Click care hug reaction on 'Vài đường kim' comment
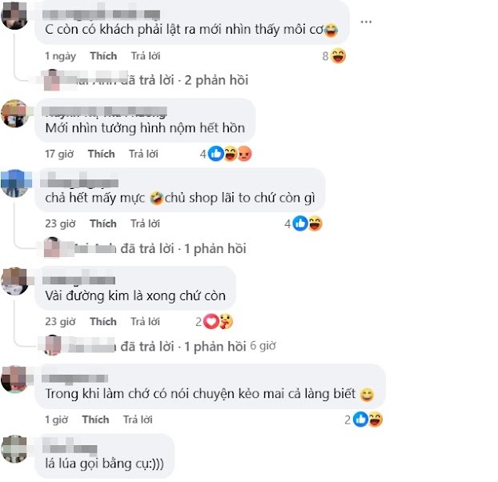The height and width of the screenshot is (482, 498). 226,322
